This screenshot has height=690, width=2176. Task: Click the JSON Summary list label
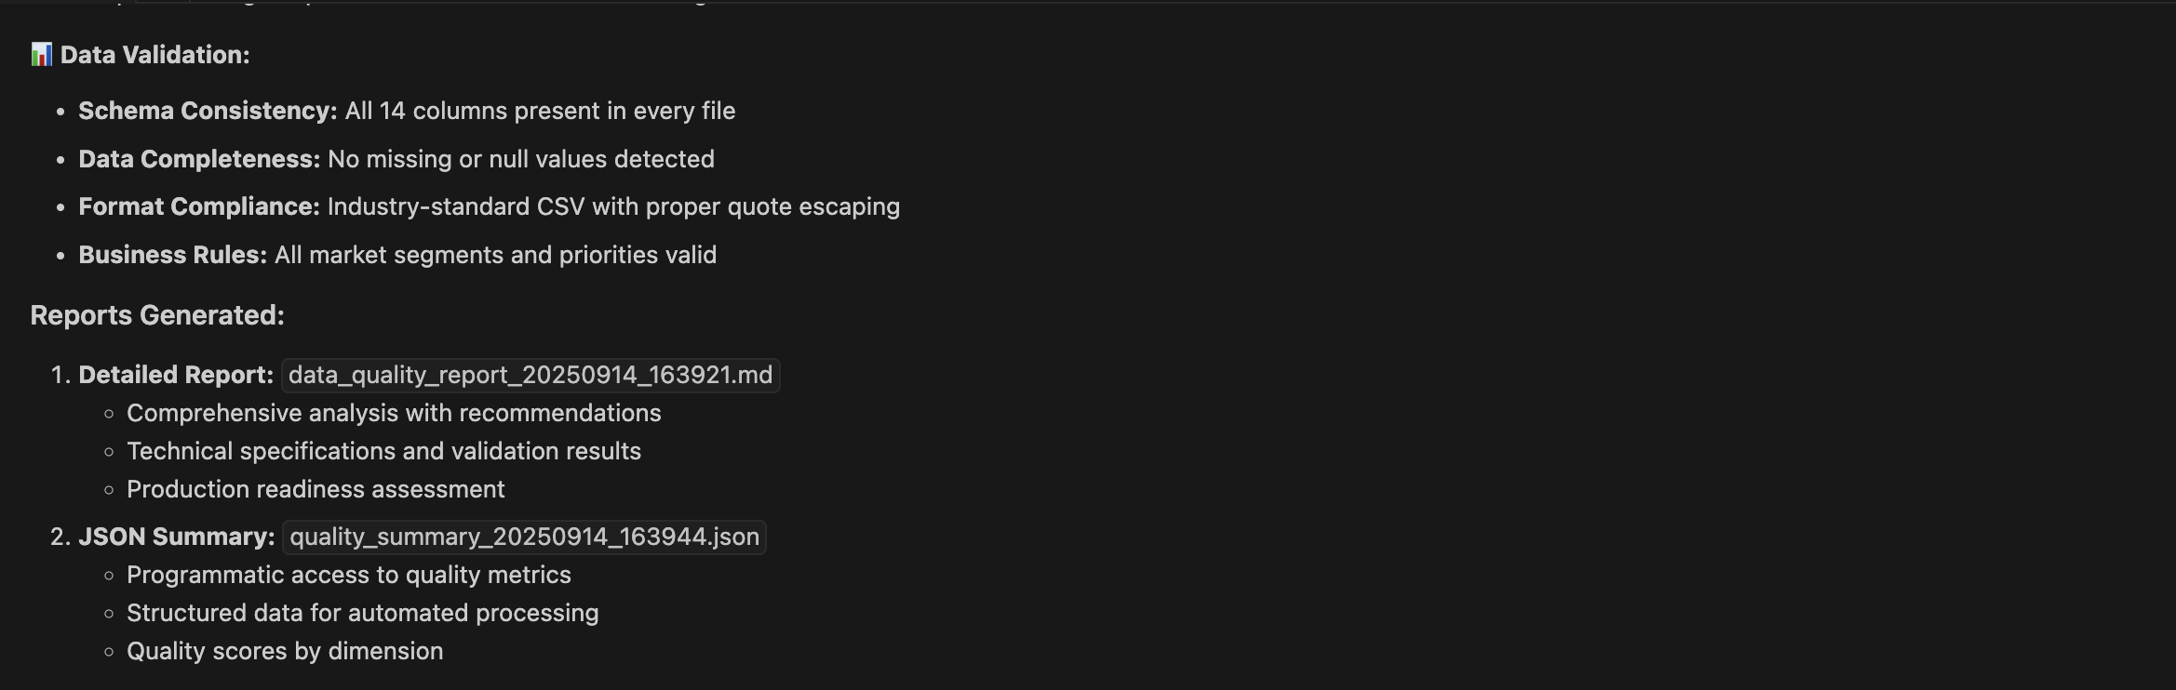[x=177, y=537]
